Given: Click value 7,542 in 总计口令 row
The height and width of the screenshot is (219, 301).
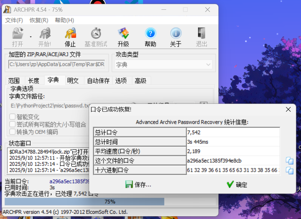Looking at the screenshot, I should coord(233,132).
